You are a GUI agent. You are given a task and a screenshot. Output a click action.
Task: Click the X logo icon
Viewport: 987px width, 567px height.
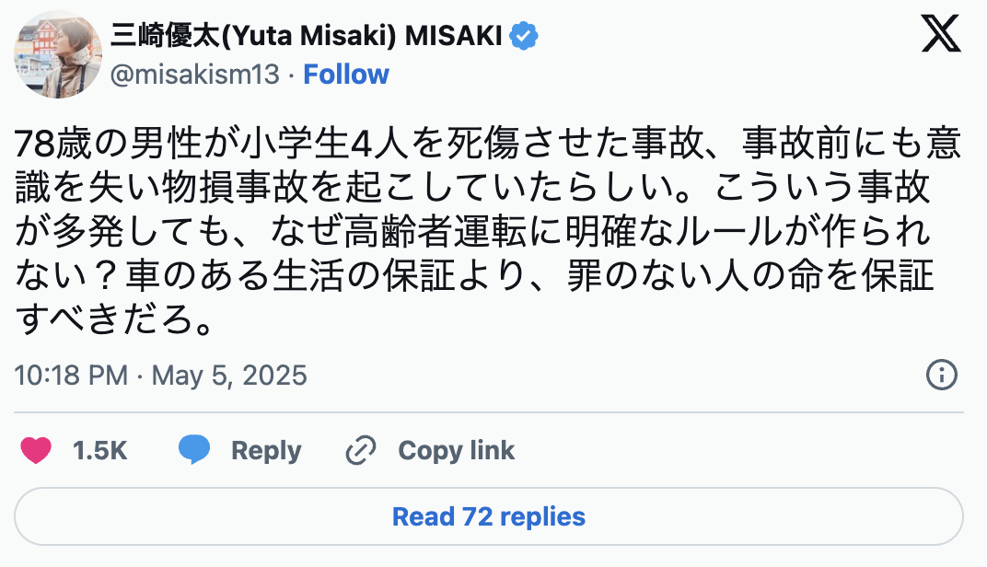(941, 34)
